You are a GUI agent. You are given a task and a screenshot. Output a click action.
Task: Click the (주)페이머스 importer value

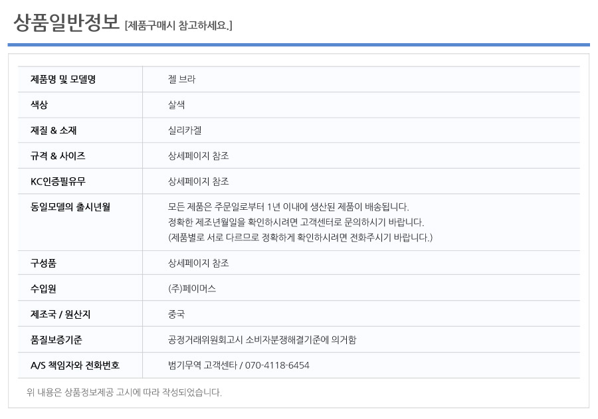(192, 289)
